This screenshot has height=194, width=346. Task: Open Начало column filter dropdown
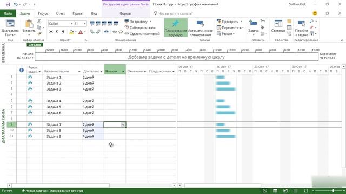pyautogui.click(x=123, y=71)
